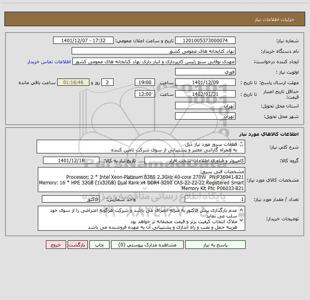Click the پاسخ به نیاز button
This screenshot has width=310, height=300.
click(x=215, y=245)
